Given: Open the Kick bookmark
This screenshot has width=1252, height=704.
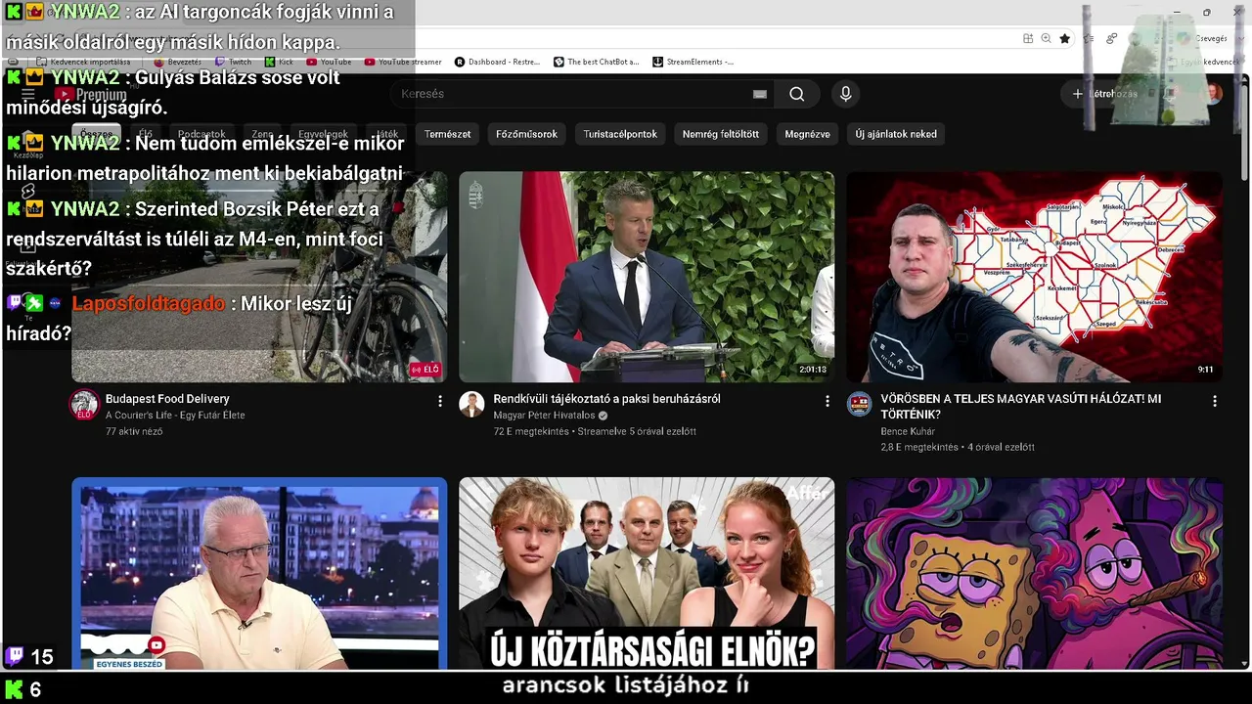Looking at the screenshot, I should (279, 62).
